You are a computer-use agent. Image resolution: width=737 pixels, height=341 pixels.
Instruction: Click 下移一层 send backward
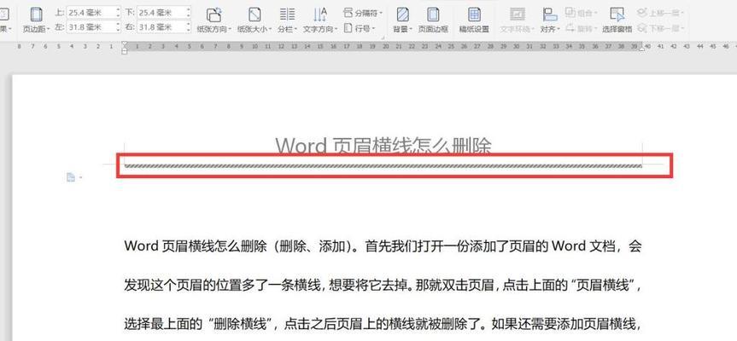[660, 28]
